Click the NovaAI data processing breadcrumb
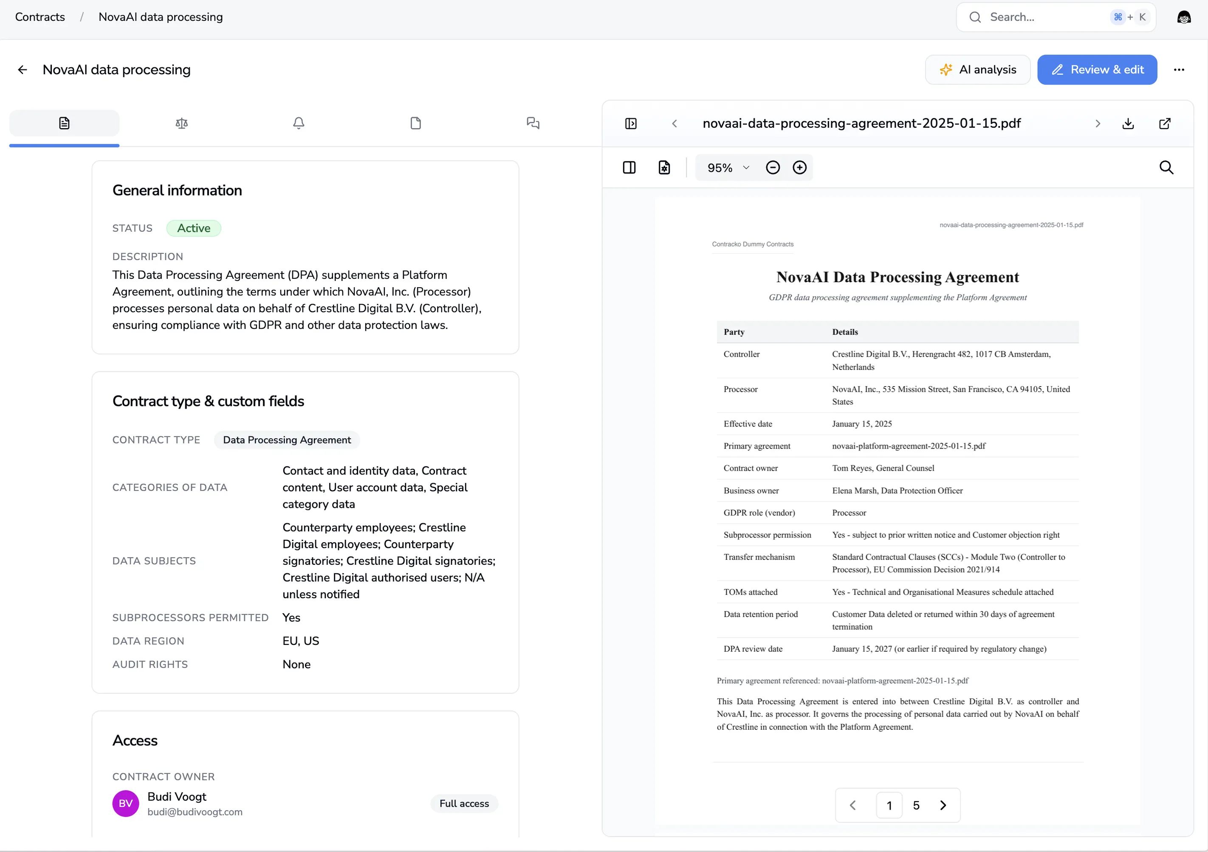Screen dimensions: 1208x852 161,17
